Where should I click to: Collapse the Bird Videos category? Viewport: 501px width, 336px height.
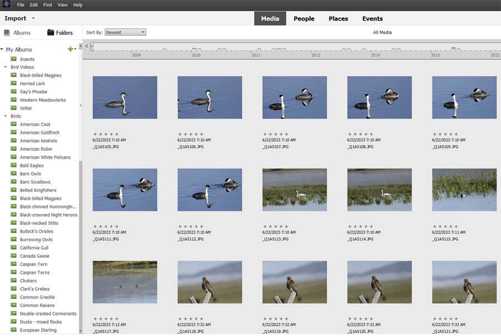pyautogui.click(x=6, y=67)
